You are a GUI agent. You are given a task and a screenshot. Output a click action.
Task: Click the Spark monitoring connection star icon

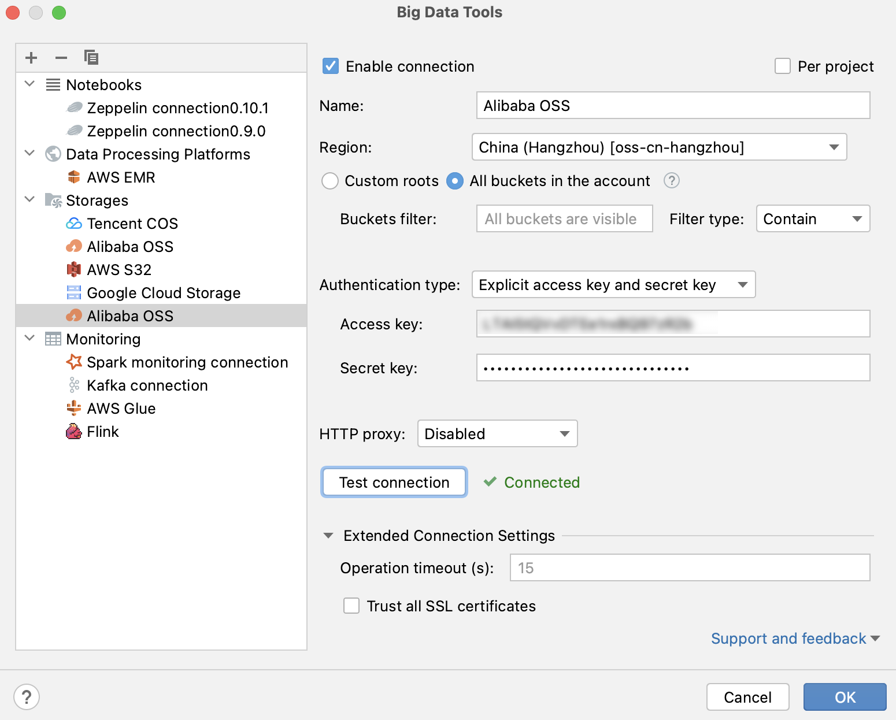74,362
